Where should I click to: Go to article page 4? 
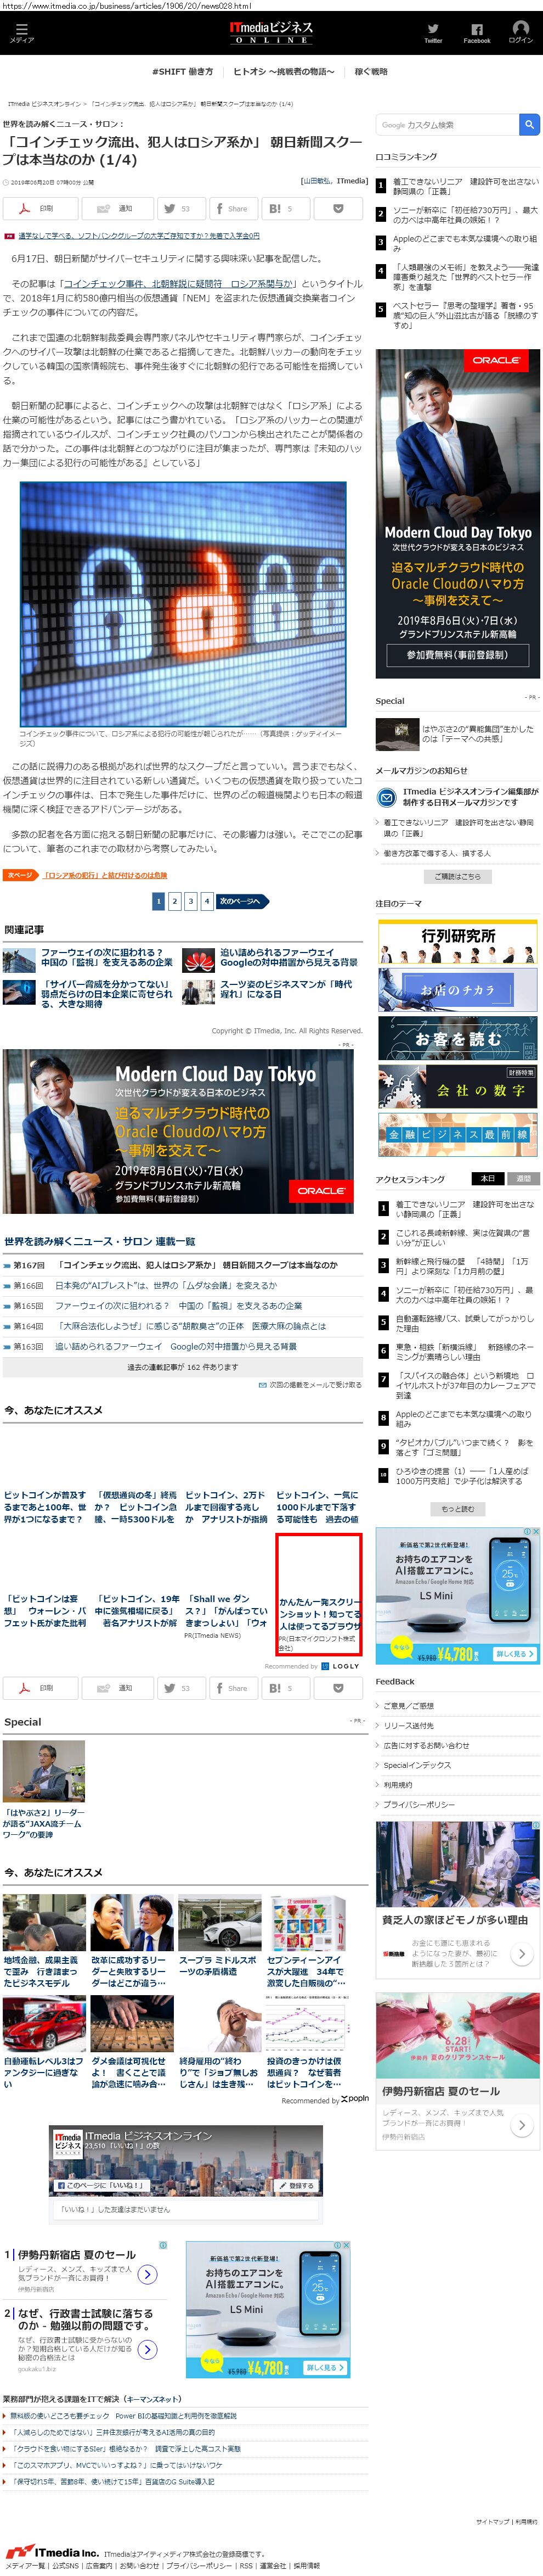pos(207,901)
